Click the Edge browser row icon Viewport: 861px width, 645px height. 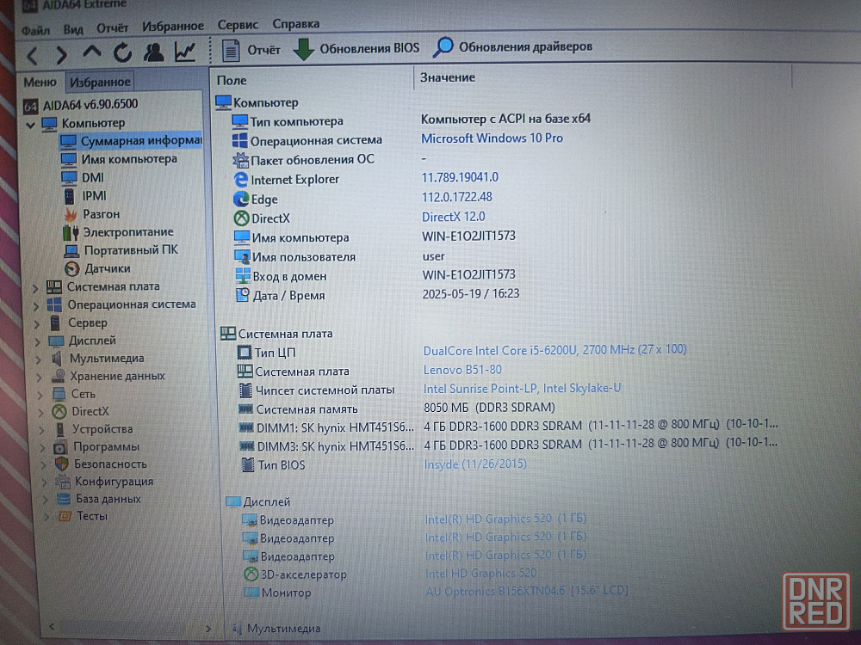point(241,200)
